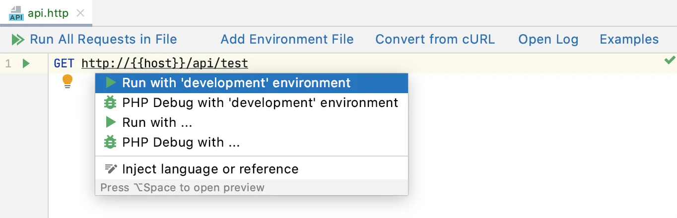677x218 pixels.
Task: Open the request Log link
Action: pyautogui.click(x=548, y=40)
